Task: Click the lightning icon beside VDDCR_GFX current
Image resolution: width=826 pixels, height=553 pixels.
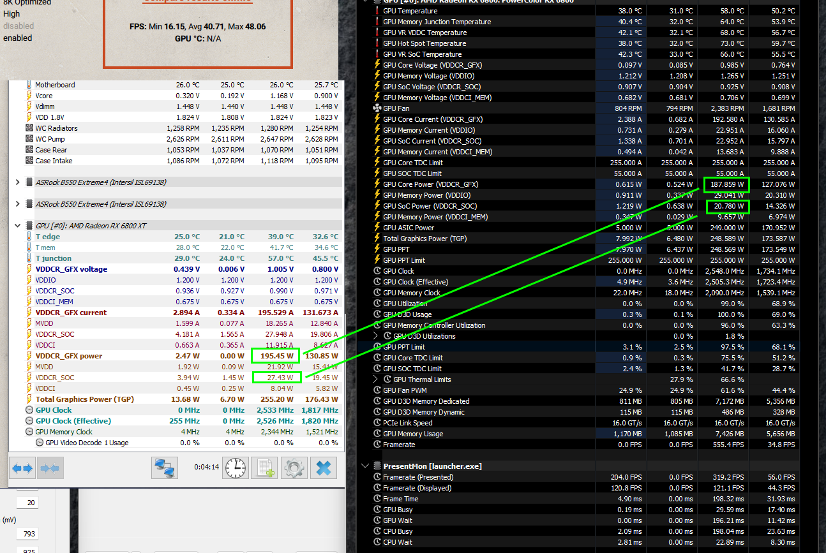Action: pos(29,313)
